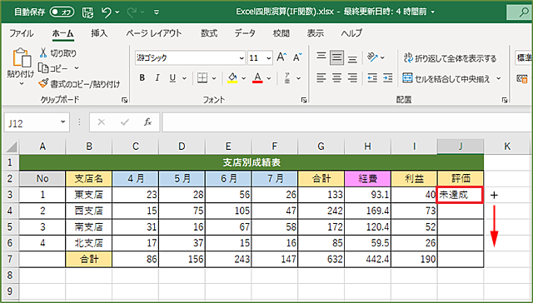Image resolution: width=533 pixels, height=303 pixels.
Task: Open the クリップボード dialog launcher
Action: point(124,100)
